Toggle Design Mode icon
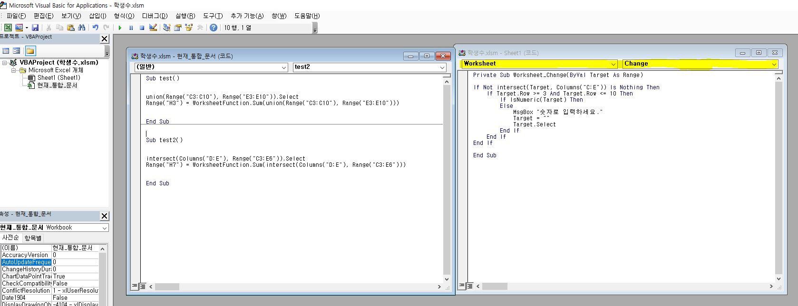798x306 pixels. [153, 28]
